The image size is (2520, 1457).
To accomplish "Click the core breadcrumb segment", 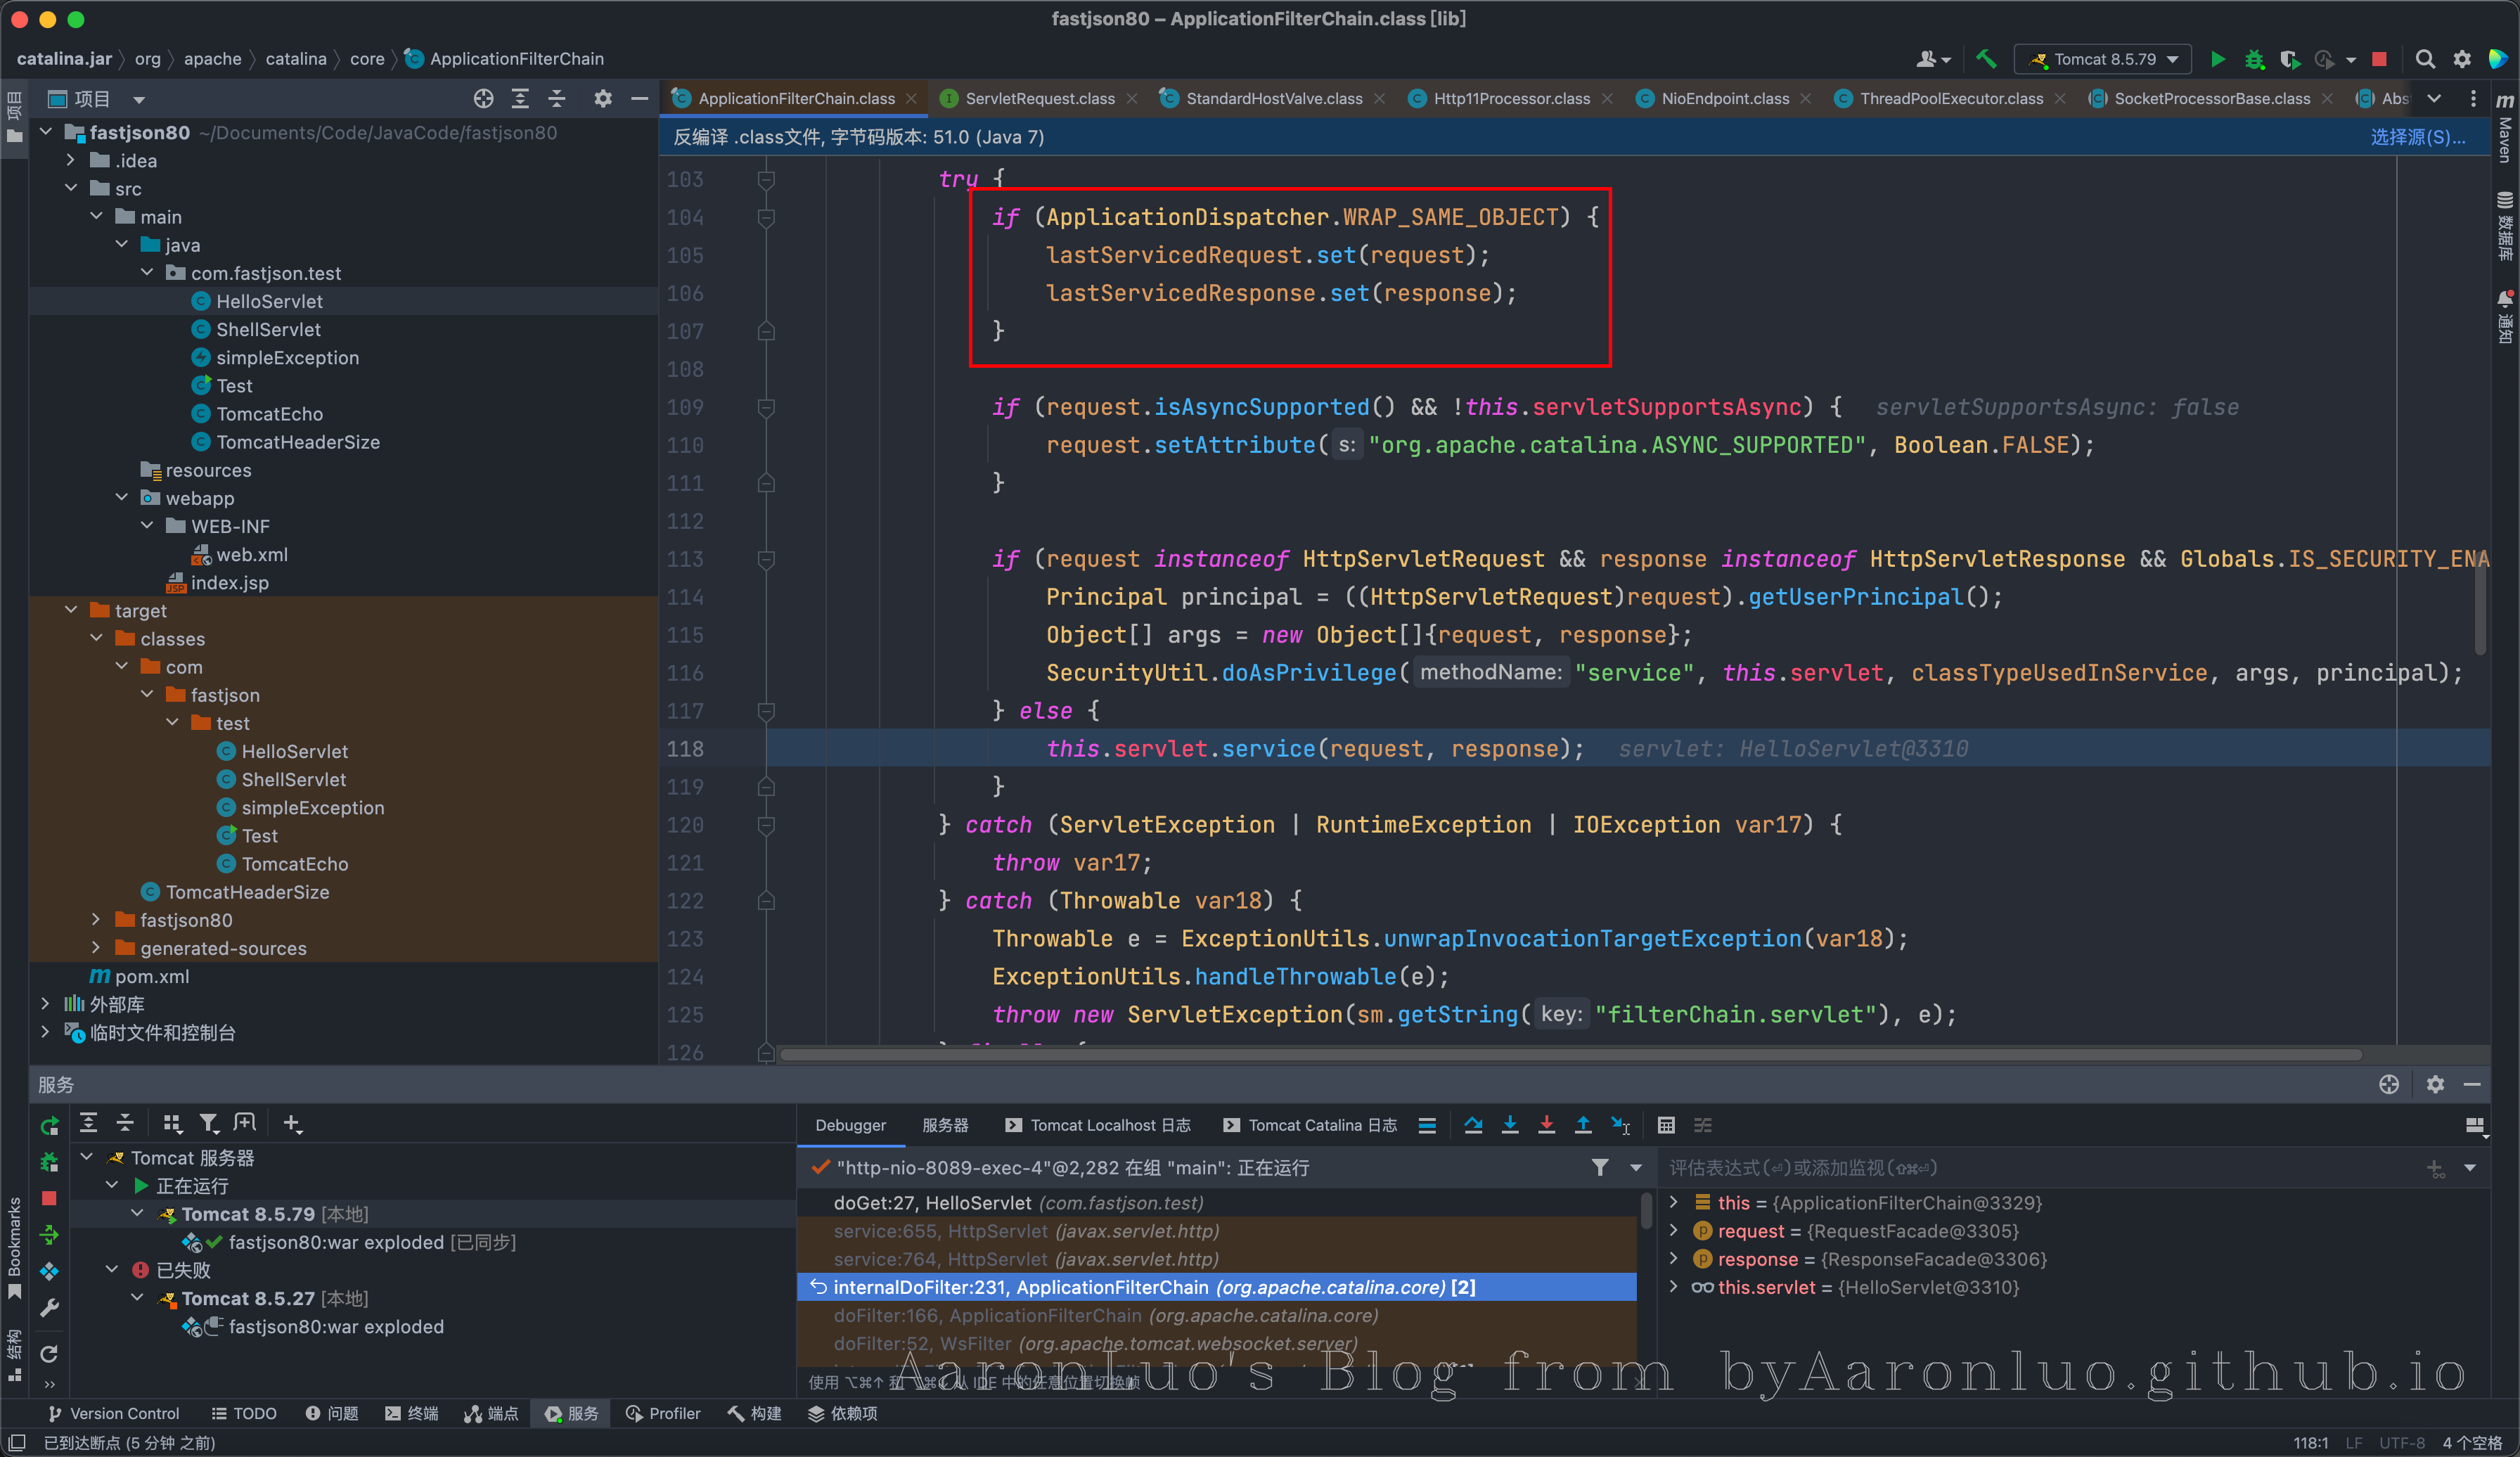I will pos(367,59).
